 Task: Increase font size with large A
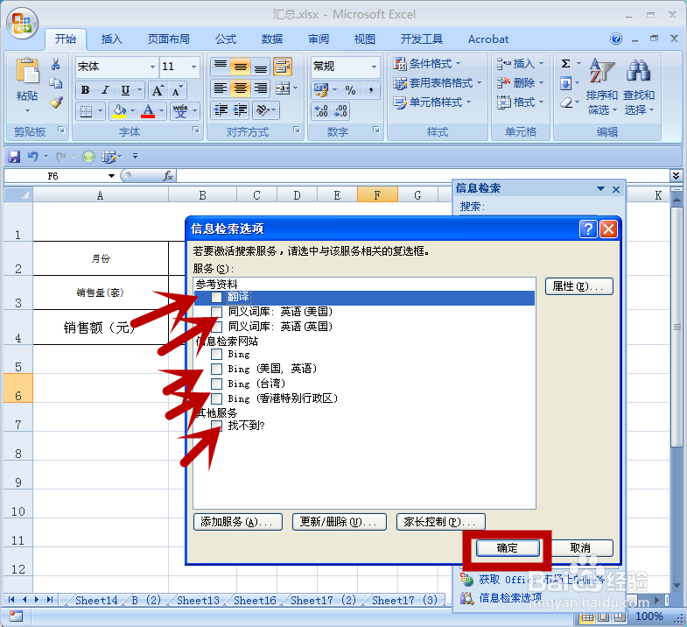pos(158,90)
